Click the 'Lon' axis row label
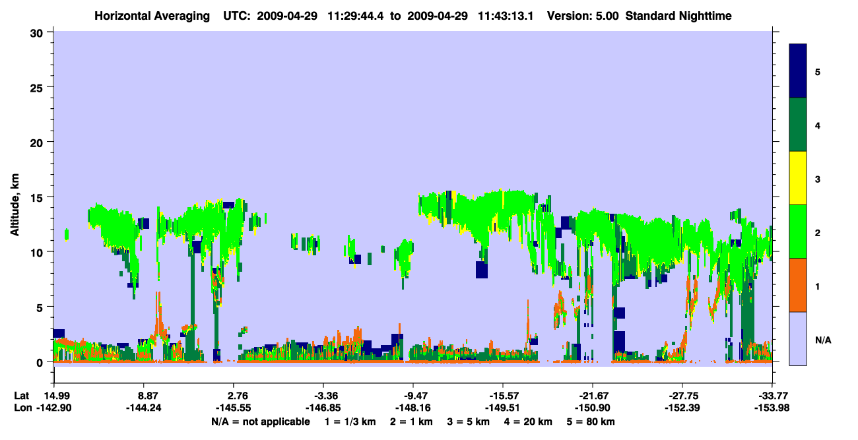The width and height of the screenshot is (858, 440). (x=22, y=408)
